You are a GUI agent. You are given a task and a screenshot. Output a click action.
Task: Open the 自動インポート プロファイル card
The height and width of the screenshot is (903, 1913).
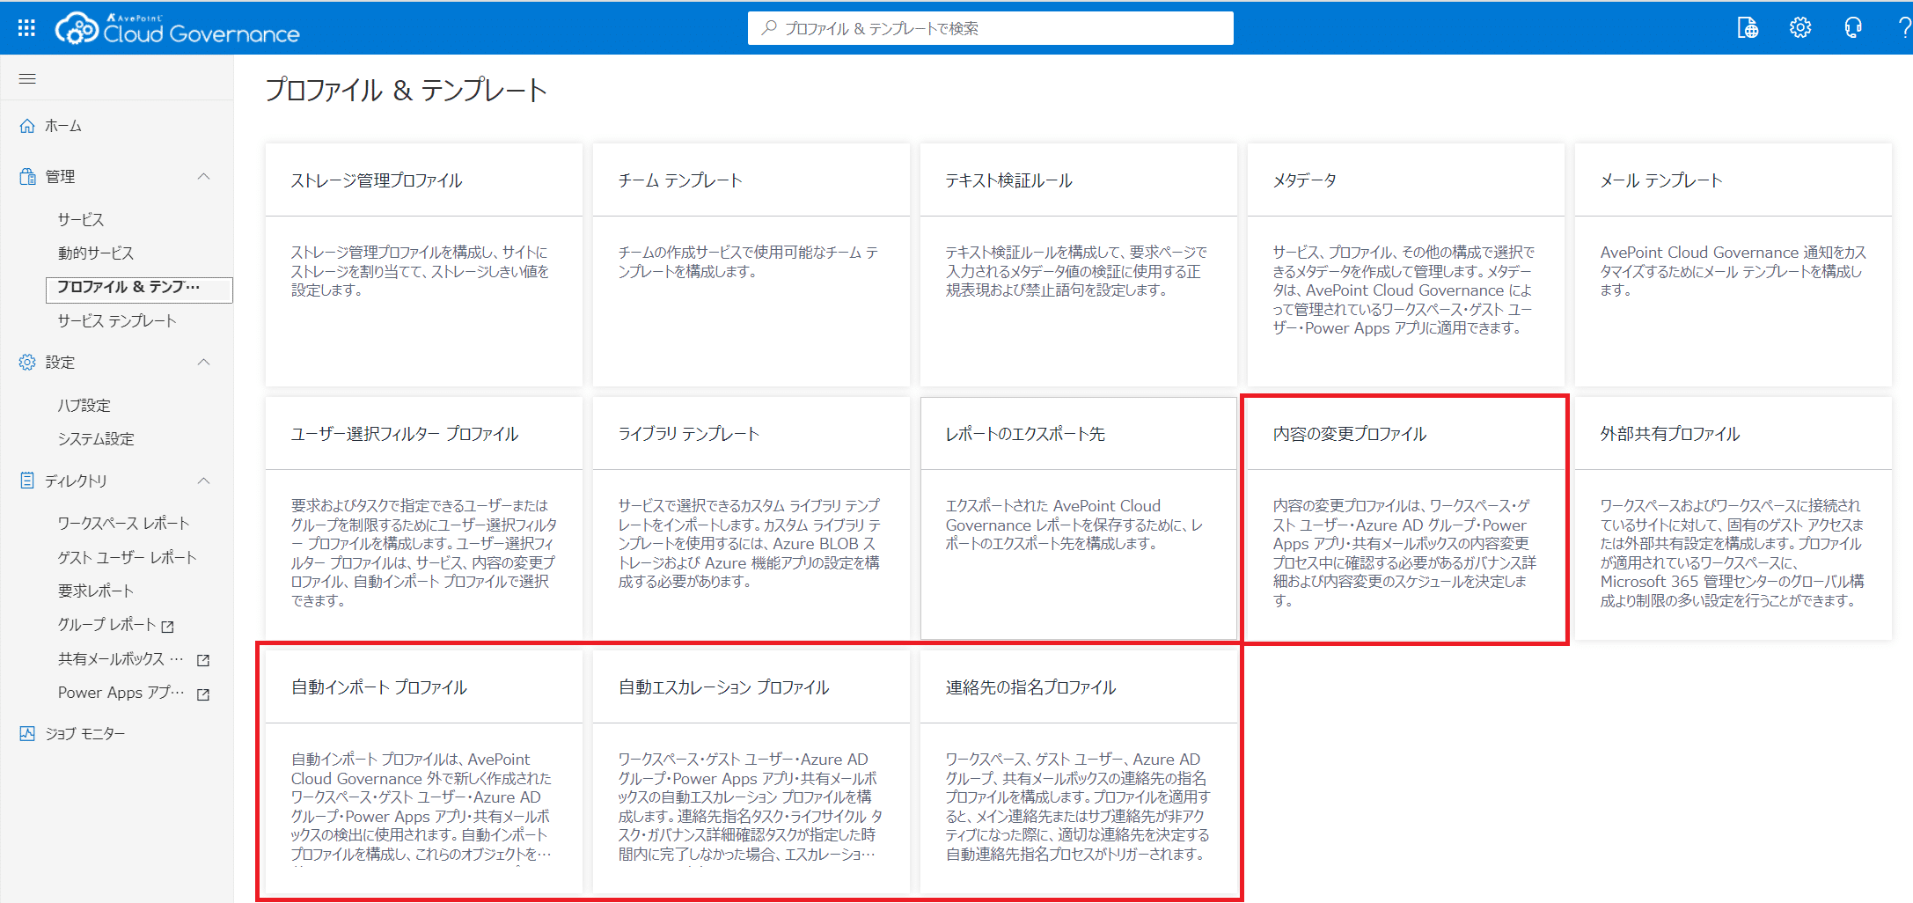(424, 772)
